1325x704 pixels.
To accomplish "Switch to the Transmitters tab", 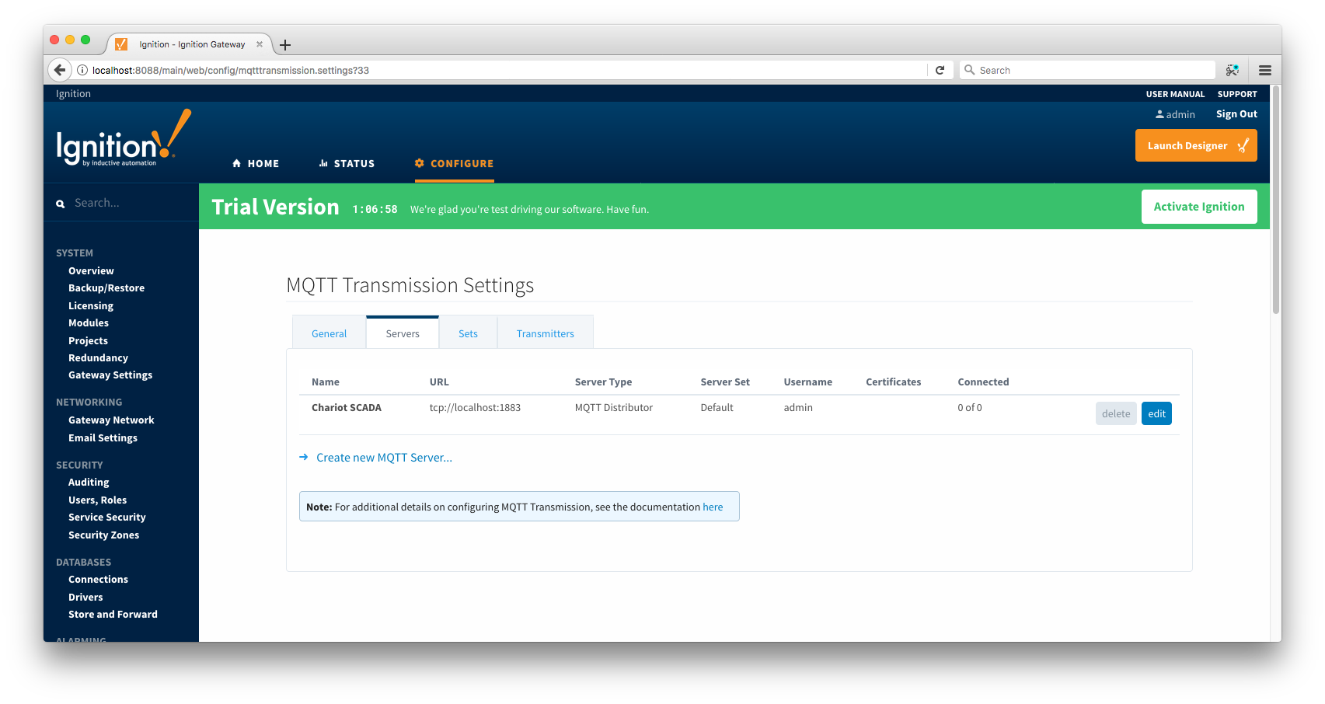I will (546, 333).
